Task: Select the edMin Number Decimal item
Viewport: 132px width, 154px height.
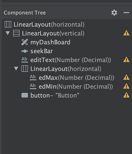Action: point(71,86)
